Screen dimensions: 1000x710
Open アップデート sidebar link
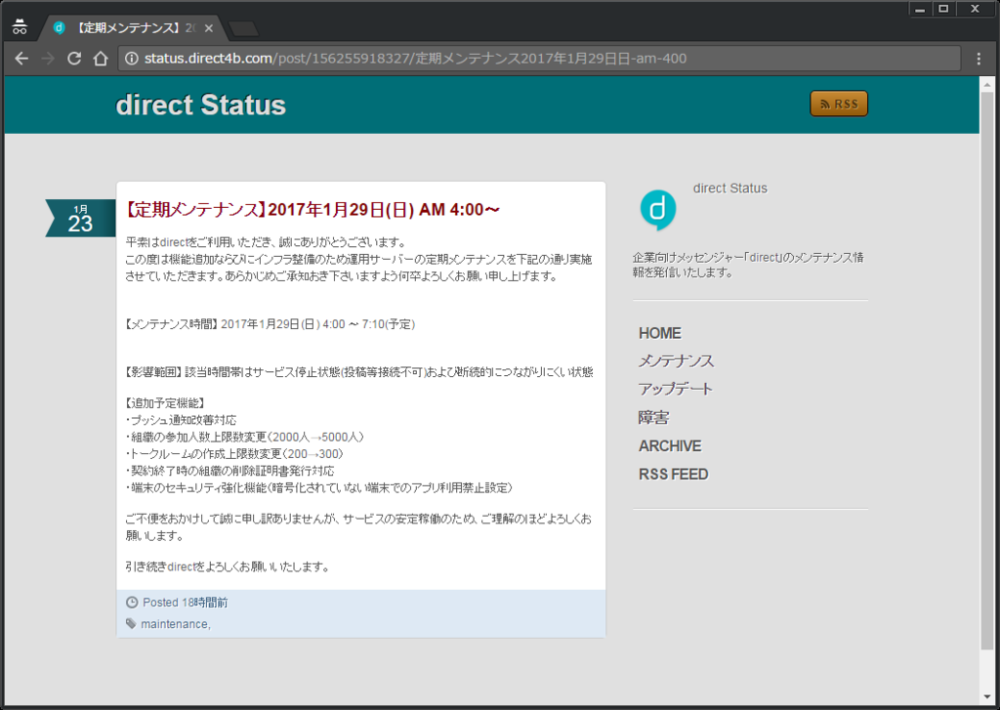pyautogui.click(x=676, y=389)
